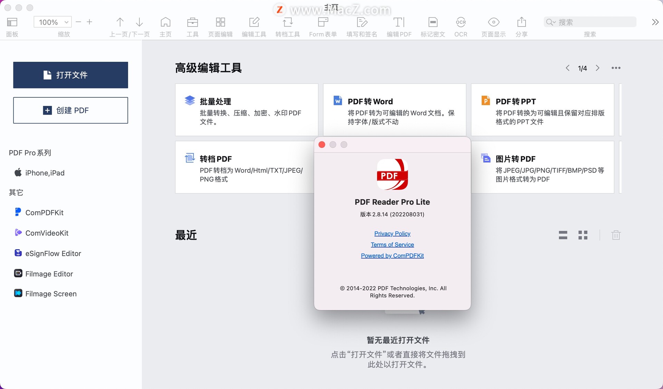The height and width of the screenshot is (389, 663).
Task: Click the 打开文件 open file button
Action: [x=70, y=75]
